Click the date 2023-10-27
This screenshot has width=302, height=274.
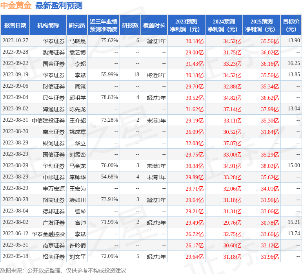(15, 41)
